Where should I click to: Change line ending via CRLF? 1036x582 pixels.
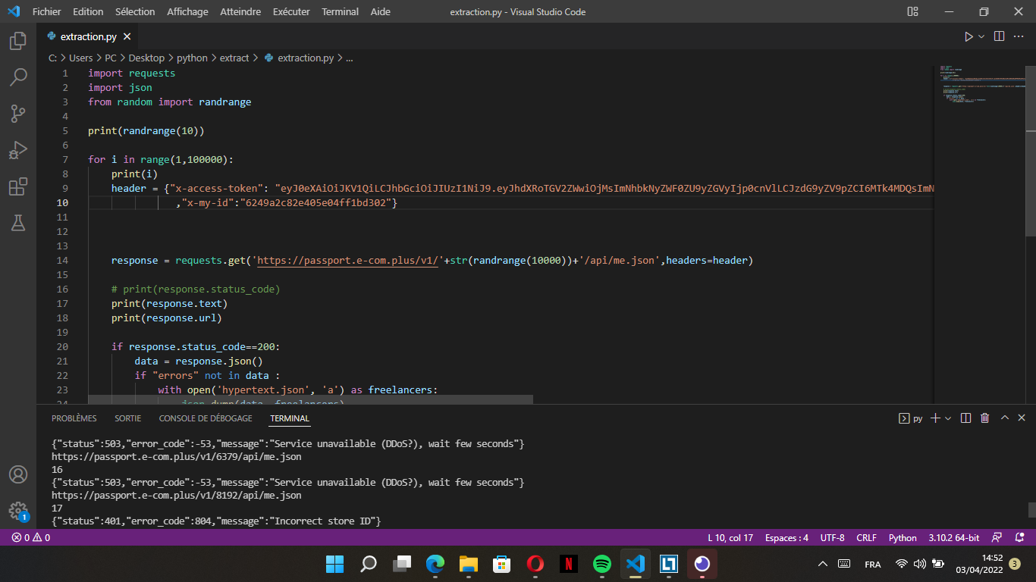click(866, 537)
